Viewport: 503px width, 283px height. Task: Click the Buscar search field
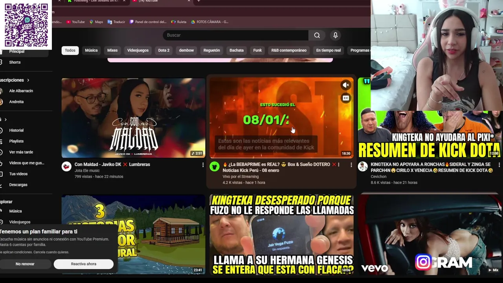[236, 35]
